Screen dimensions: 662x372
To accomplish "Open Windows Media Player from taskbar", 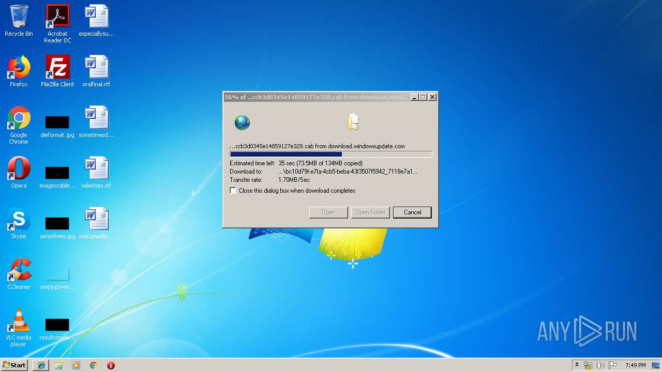I will pos(76,365).
